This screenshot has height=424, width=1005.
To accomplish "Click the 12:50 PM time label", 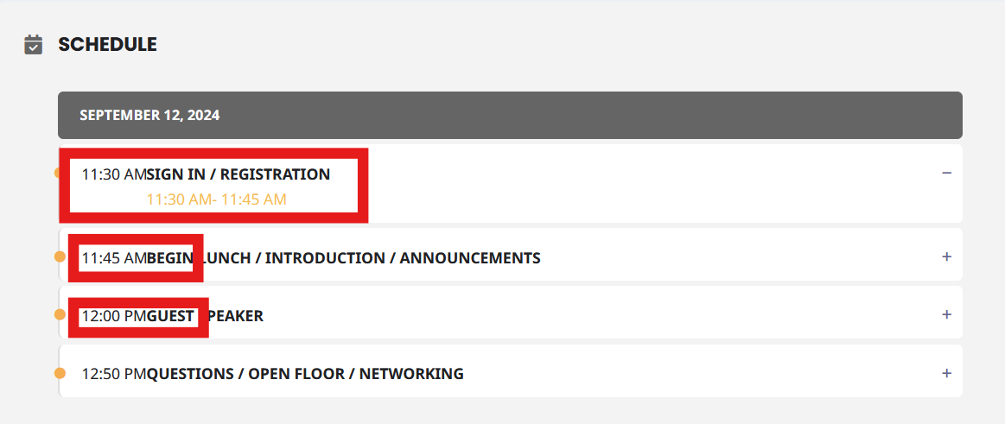I will tap(114, 374).
